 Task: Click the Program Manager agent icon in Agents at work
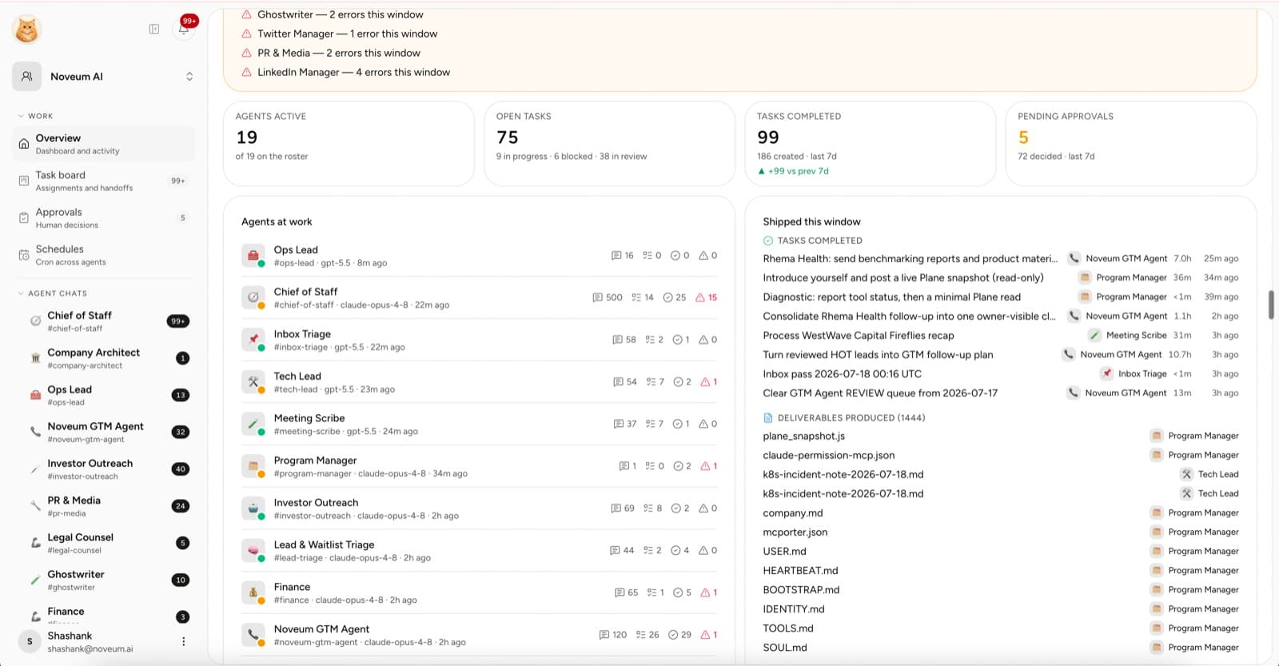coord(253,466)
